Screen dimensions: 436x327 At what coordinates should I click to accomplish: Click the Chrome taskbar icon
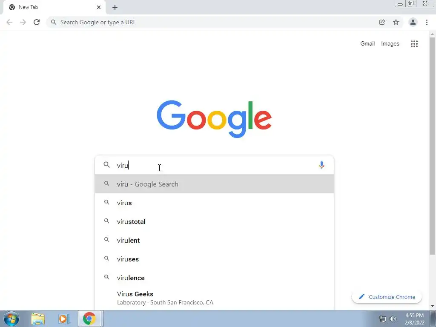coord(89,318)
